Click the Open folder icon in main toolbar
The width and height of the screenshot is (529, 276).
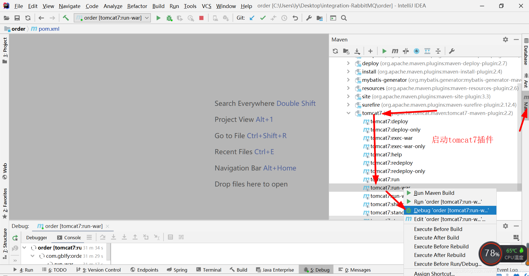pyautogui.click(x=6, y=18)
